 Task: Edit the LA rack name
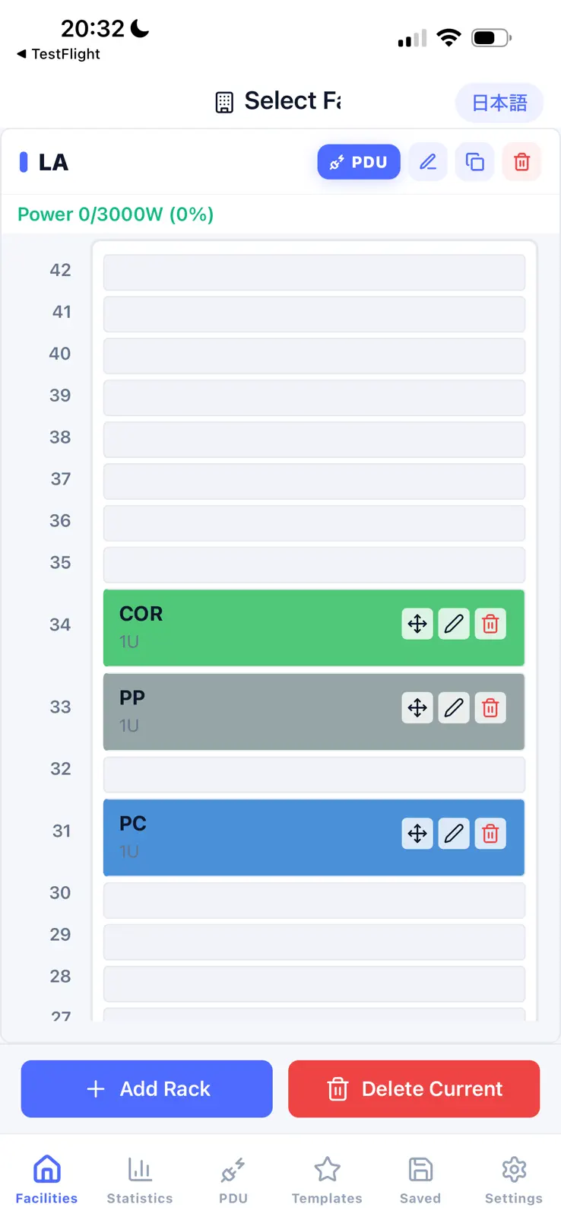pos(428,162)
